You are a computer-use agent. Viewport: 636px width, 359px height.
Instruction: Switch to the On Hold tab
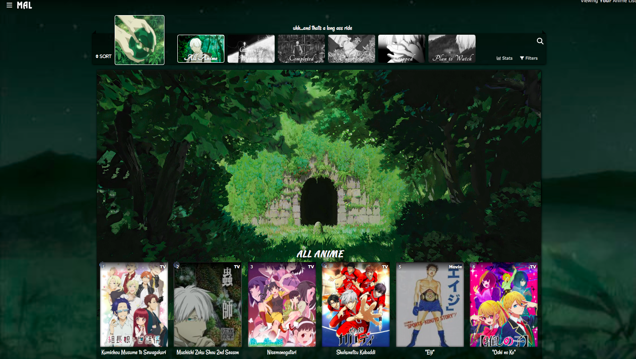point(352,49)
